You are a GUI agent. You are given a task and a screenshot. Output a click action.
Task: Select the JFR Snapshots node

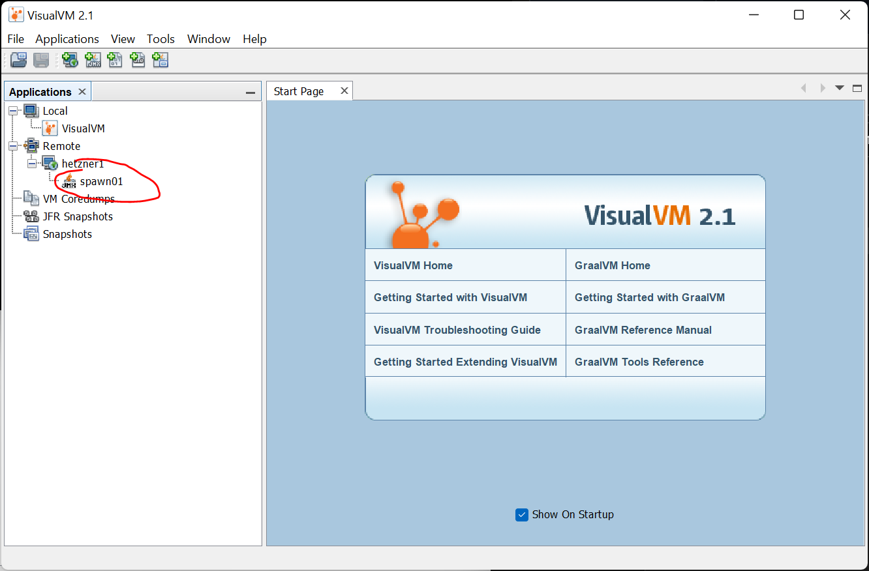click(x=78, y=216)
